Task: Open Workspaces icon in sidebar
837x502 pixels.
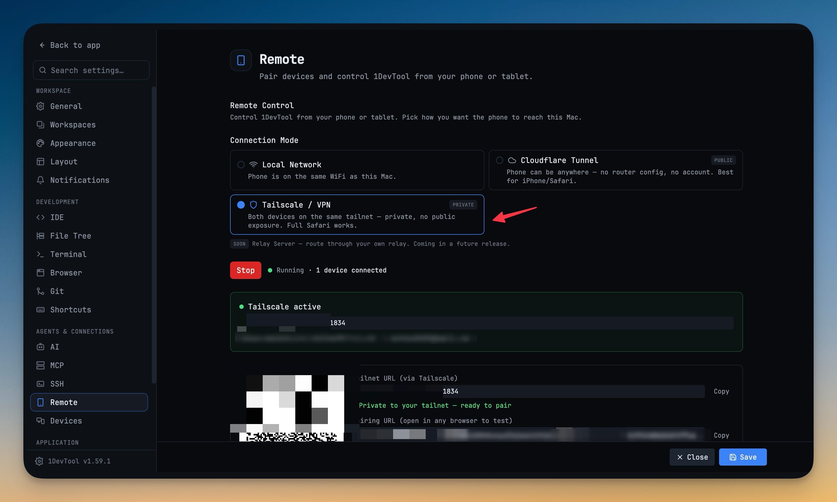Action: coord(40,125)
